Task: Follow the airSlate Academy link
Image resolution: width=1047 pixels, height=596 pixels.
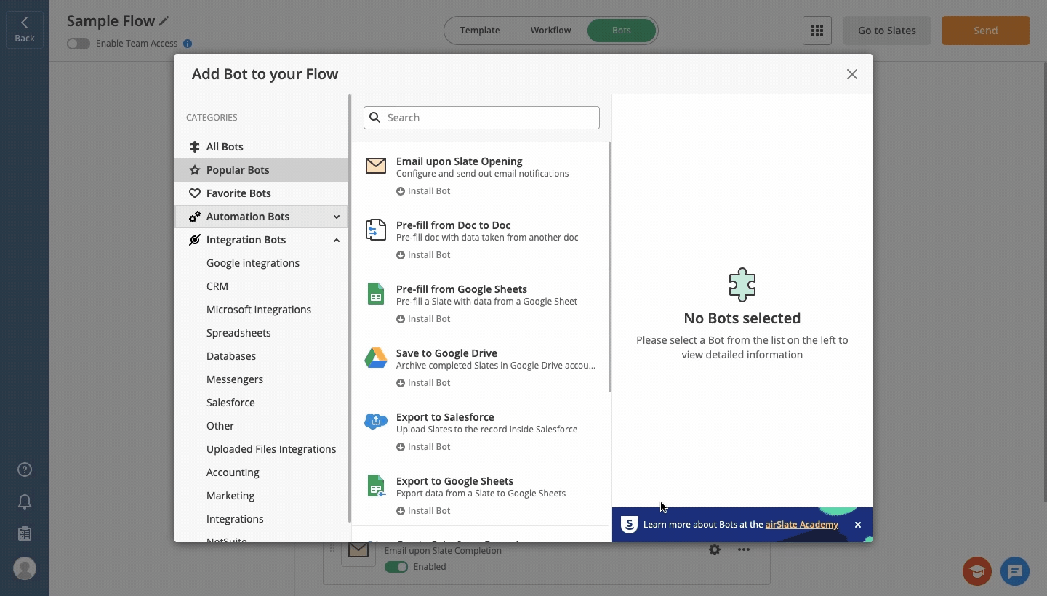Action: click(x=801, y=525)
